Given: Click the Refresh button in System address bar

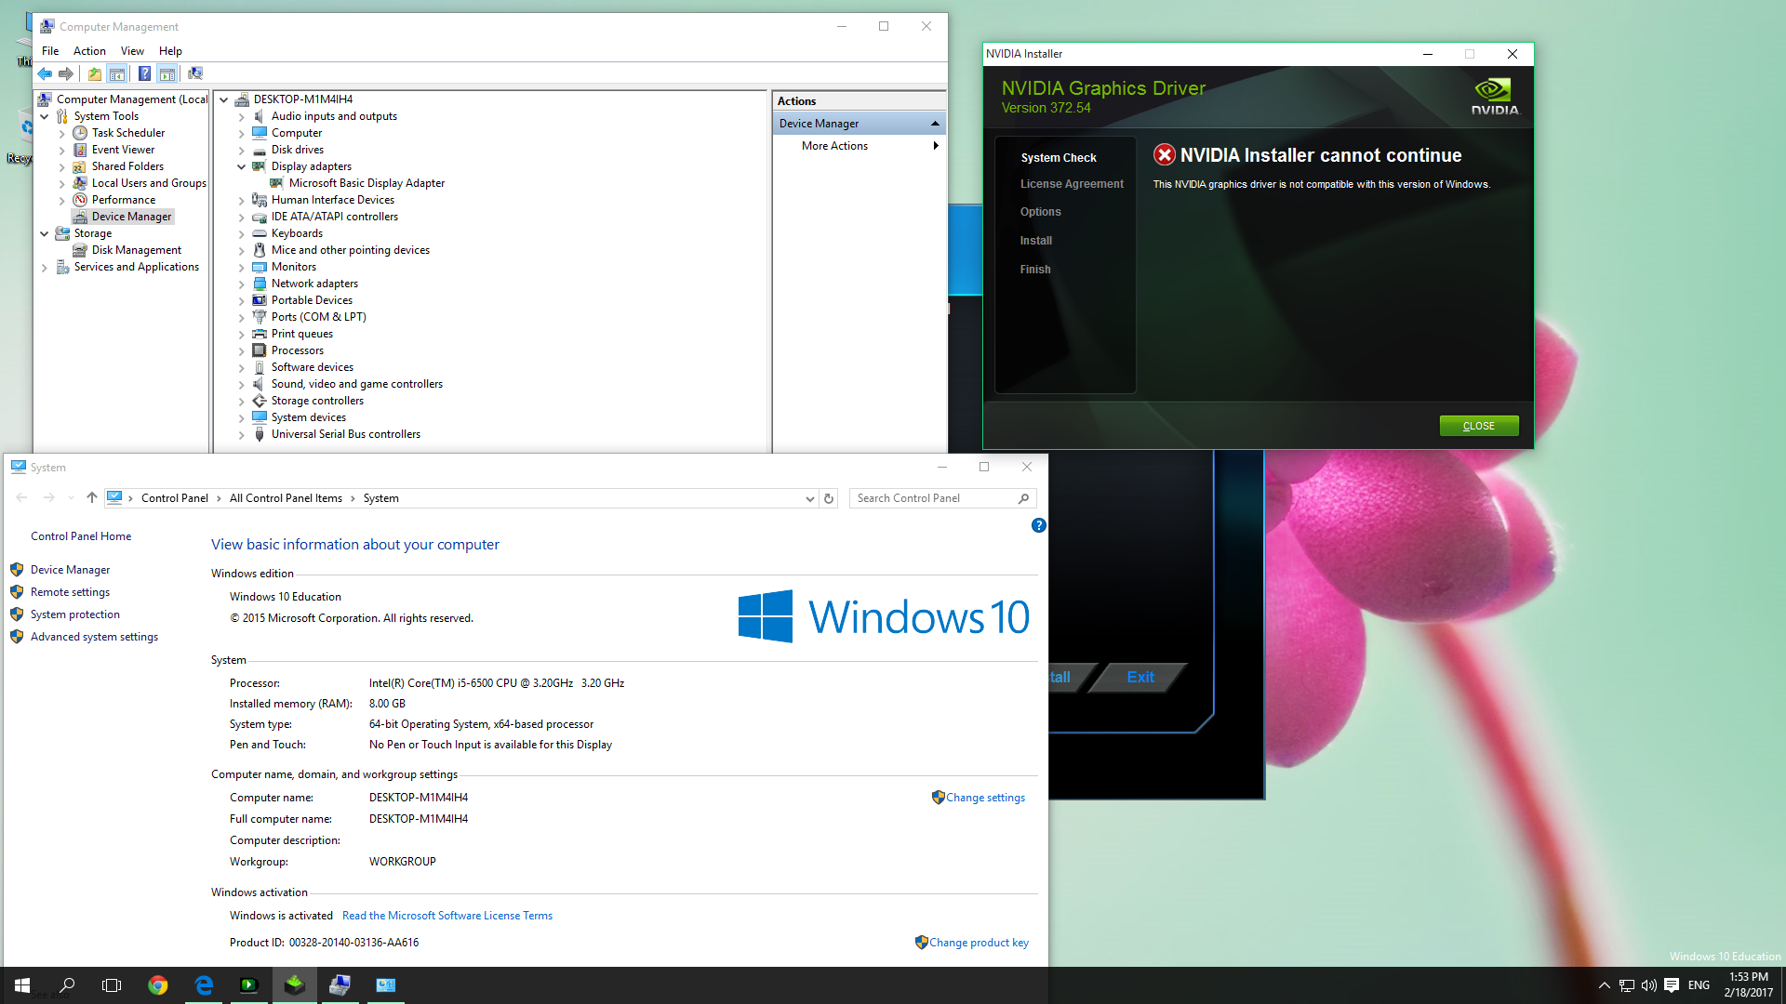Looking at the screenshot, I should 829,498.
